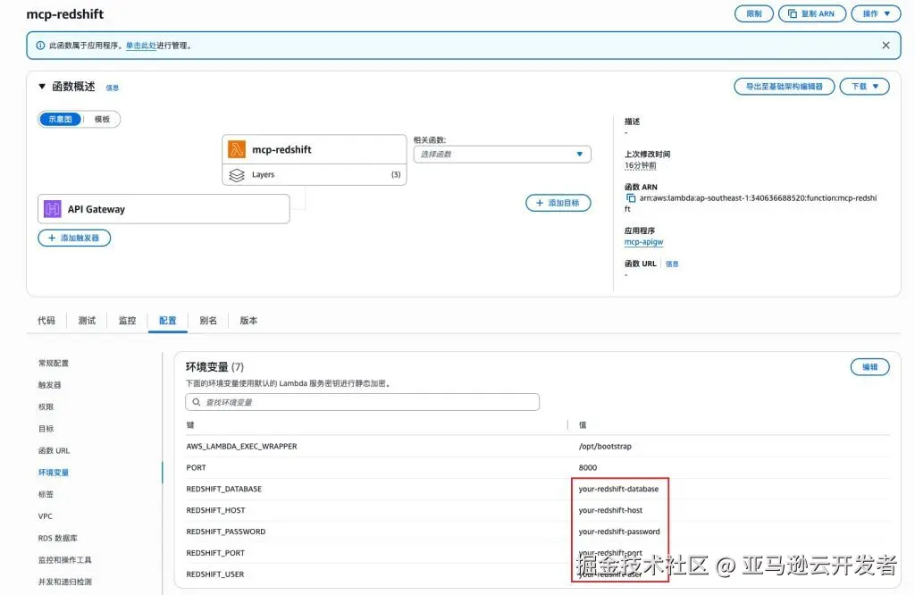The width and height of the screenshot is (915, 595).
Task: Open the mcp-apigw application link
Action: [643, 241]
